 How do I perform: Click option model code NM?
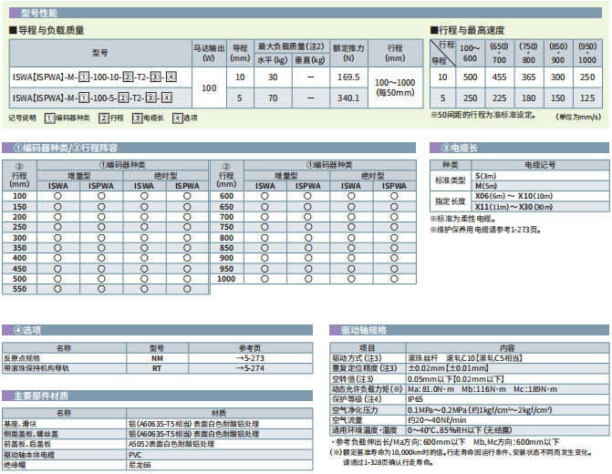[157, 358]
